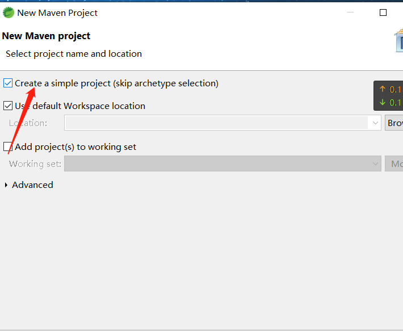Click the bold New Maven project heading

tap(46, 36)
